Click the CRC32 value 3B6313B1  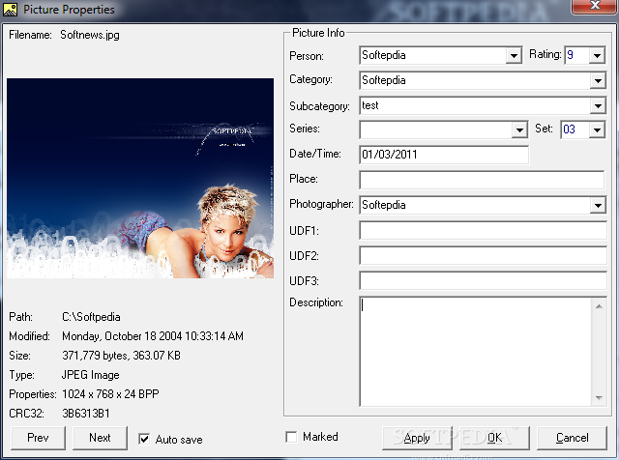pyautogui.click(x=86, y=414)
